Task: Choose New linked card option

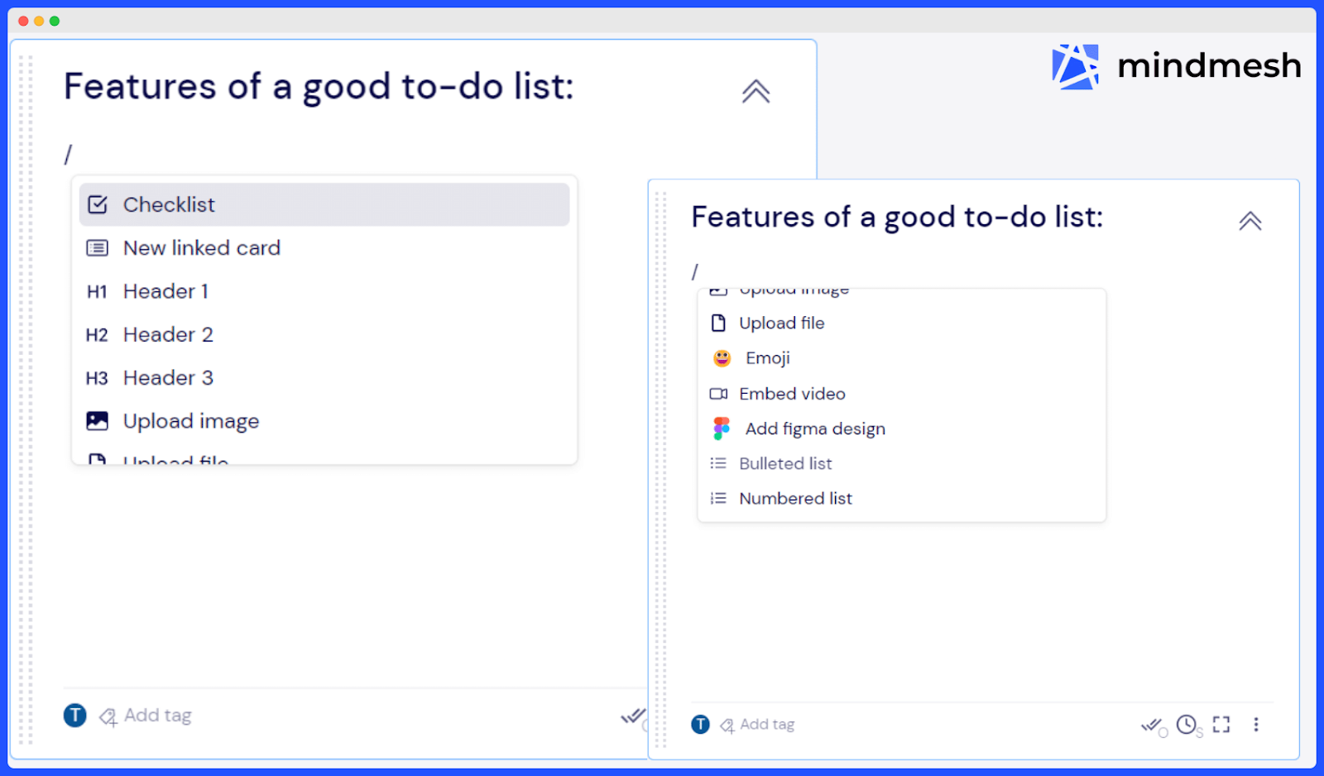Action: coord(201,248)
